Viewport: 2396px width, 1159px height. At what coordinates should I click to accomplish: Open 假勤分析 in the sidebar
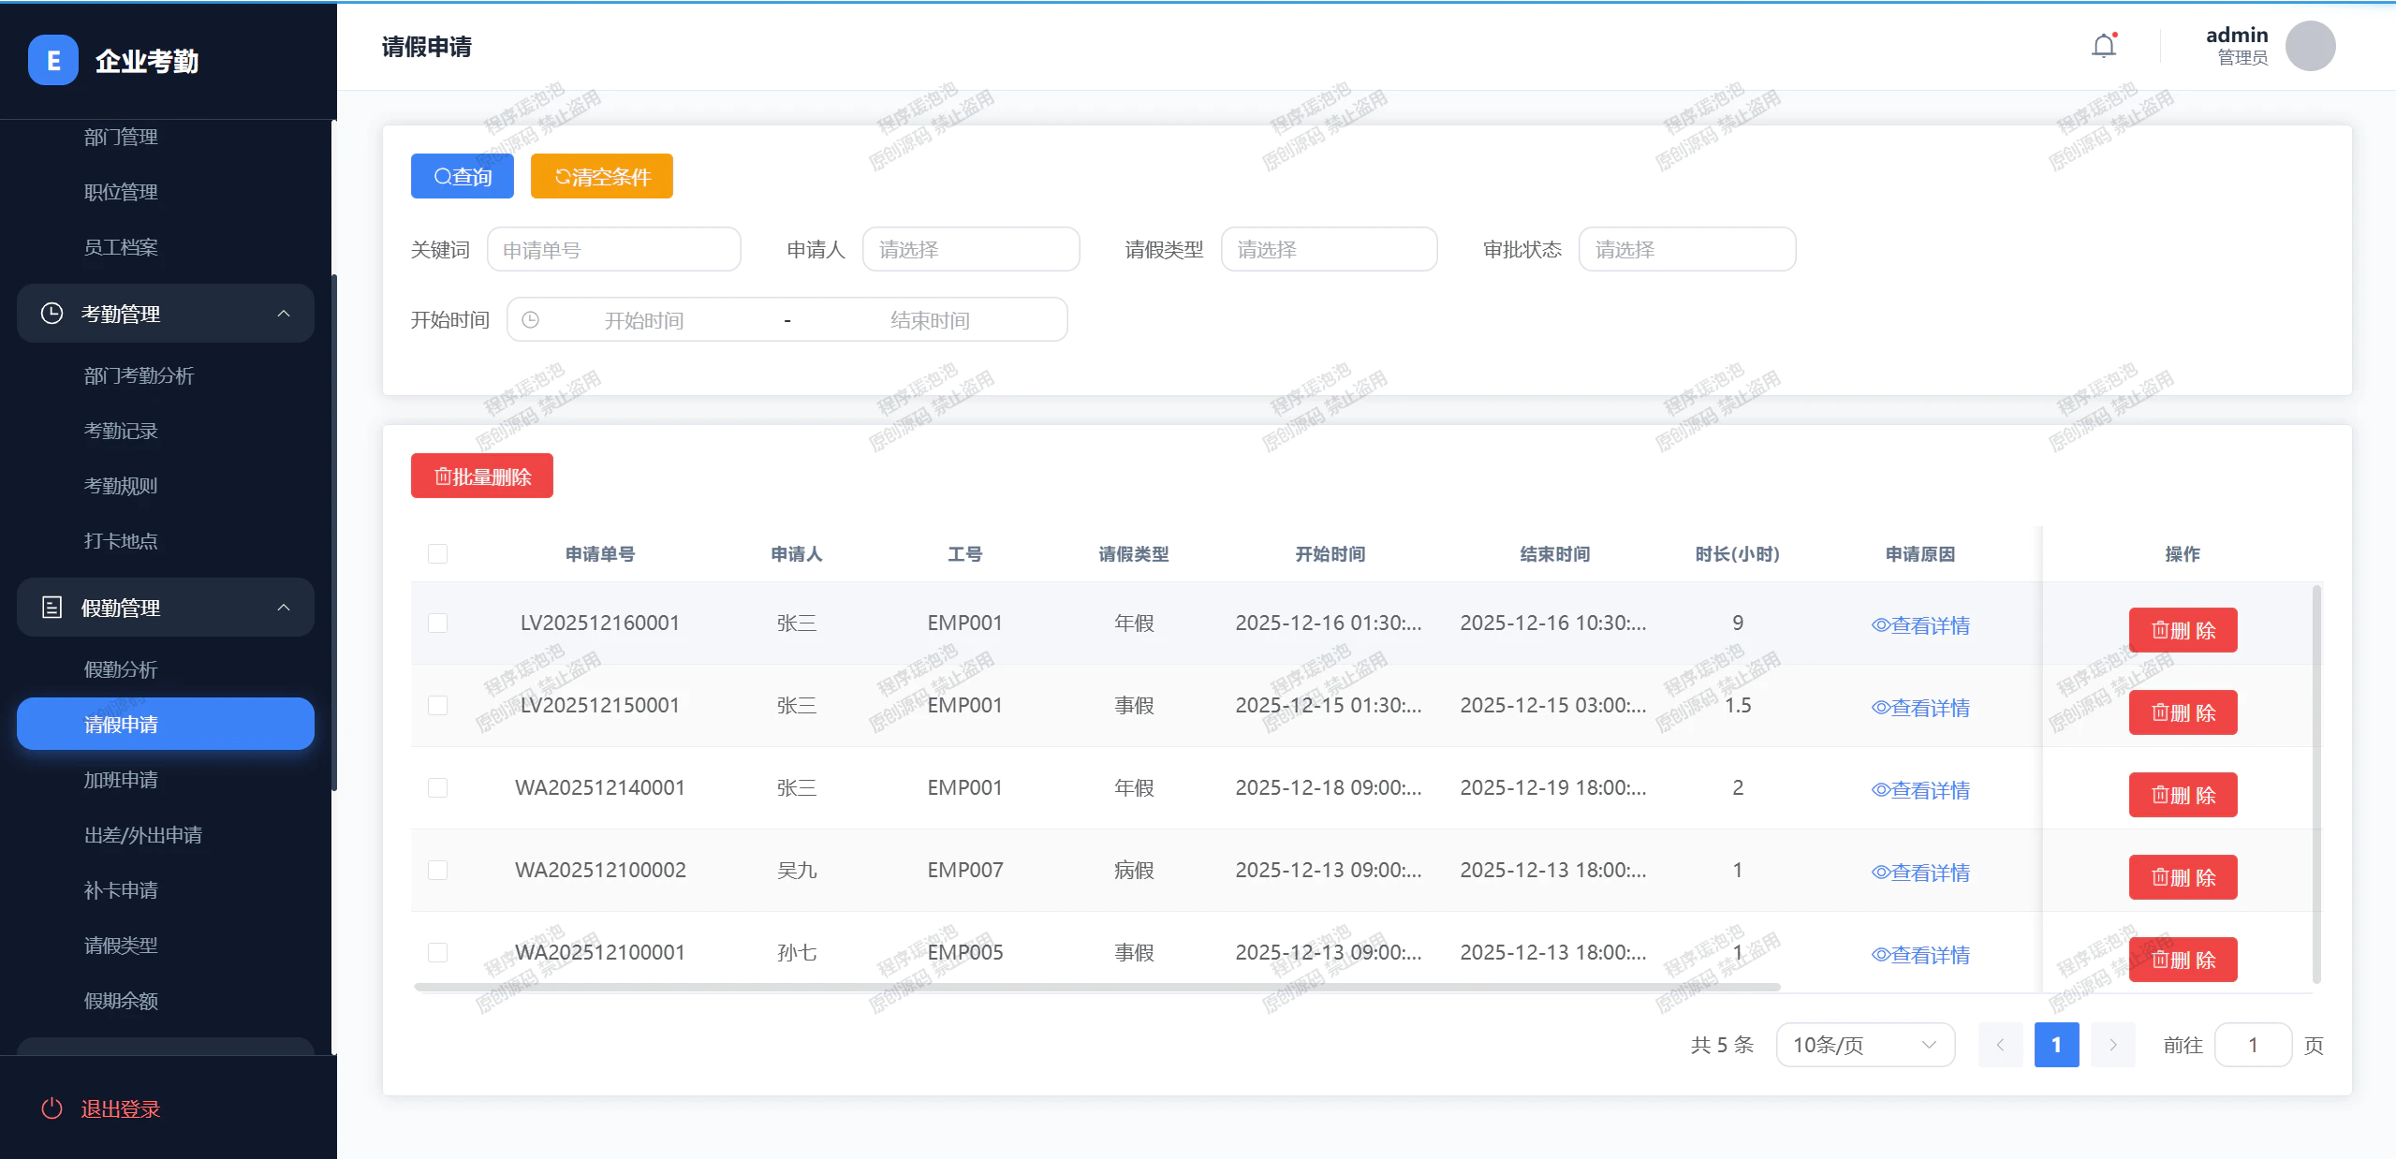[x=121, y=670]
